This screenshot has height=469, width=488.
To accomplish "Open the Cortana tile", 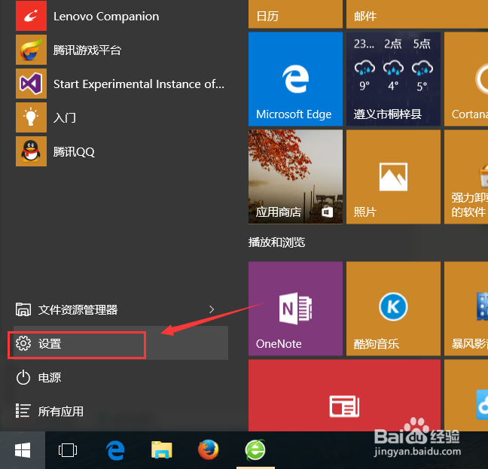I will click(466, 79).
